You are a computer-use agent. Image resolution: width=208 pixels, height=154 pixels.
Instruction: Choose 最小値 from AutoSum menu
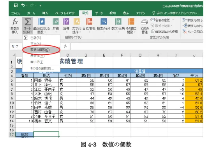coord(41,62)
